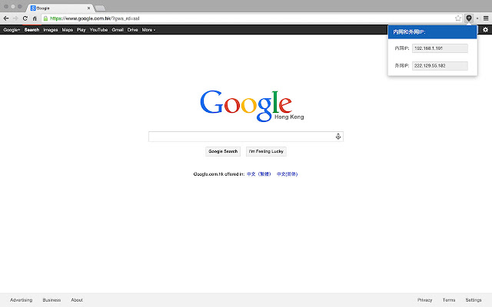The height and width of the screenshot is (307, 492).
Task: Open the About footer link
Action: point(77,300)
